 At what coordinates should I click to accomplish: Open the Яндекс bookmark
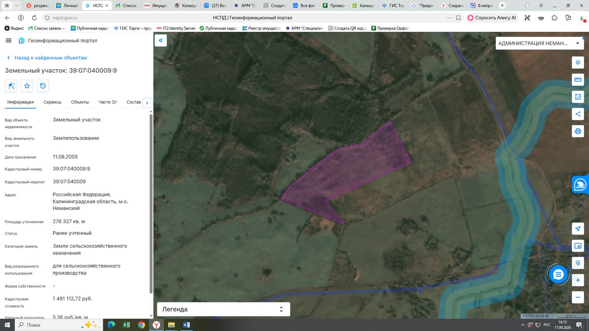click(14, 28)
